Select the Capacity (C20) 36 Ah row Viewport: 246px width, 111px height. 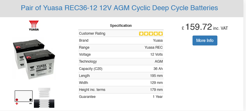pyautogui.click(x=121, y=69)
